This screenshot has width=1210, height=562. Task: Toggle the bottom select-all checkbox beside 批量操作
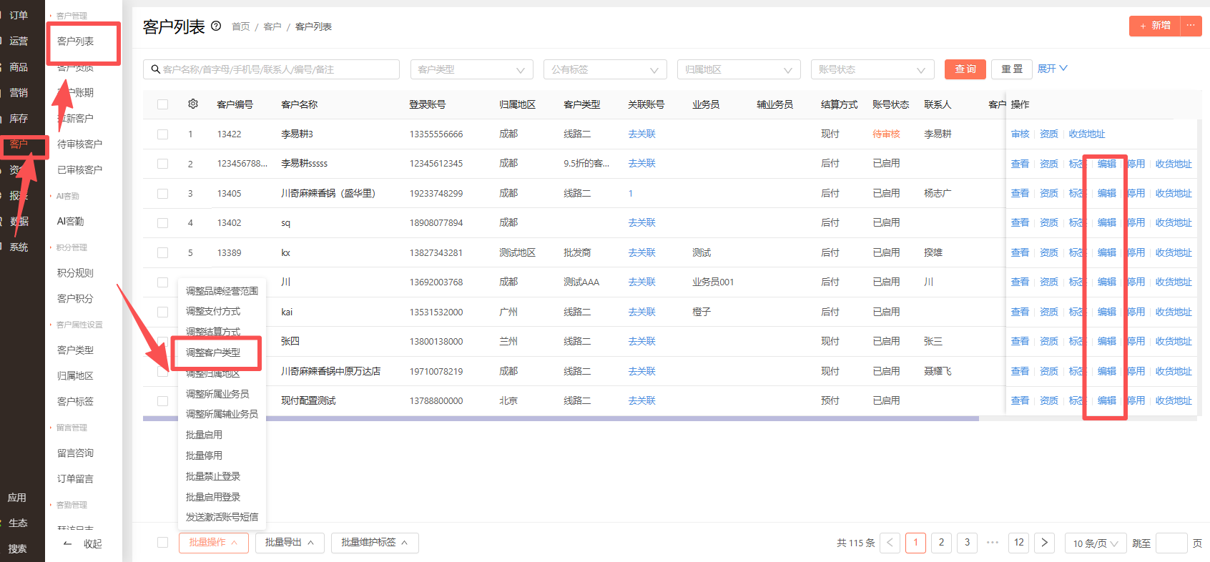163,543
